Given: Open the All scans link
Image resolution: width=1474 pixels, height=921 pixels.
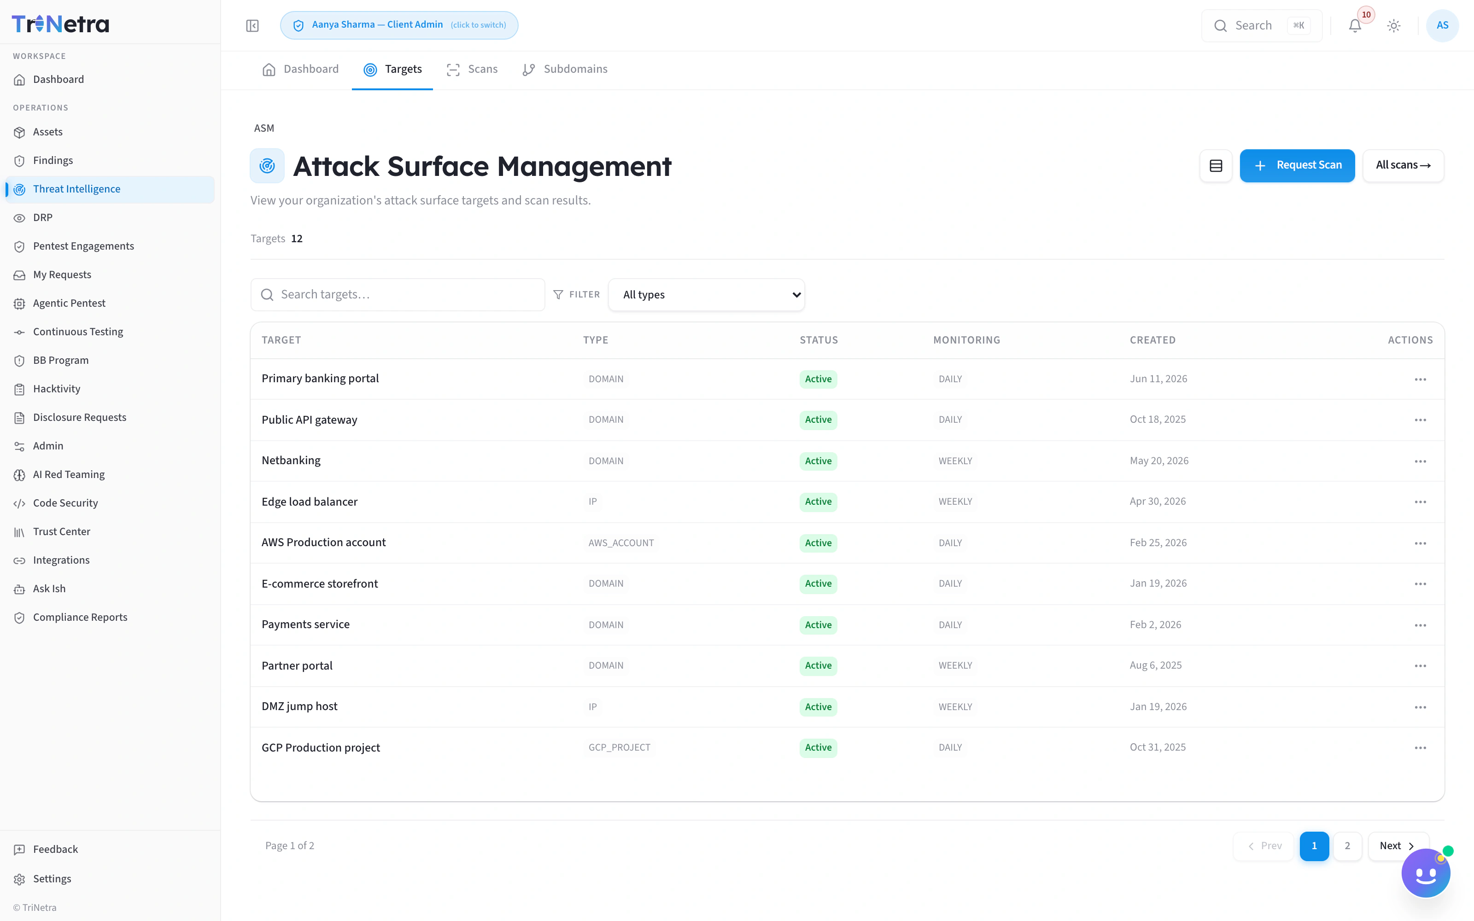Looking at the screenshot, I should [1404, 166].
